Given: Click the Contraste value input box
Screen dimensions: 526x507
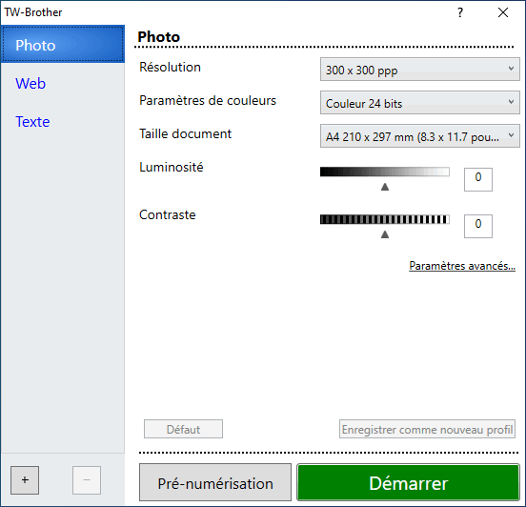Looking at the screenshot, I should tap(478, 226).
